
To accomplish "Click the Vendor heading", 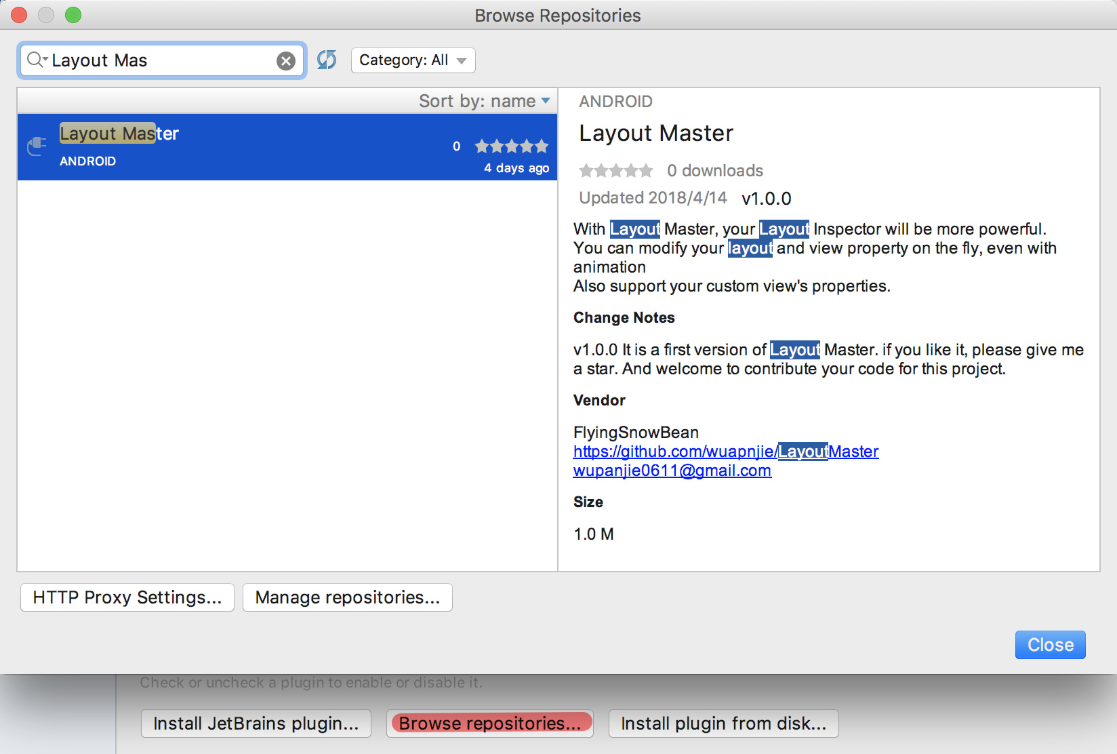I will pyautogui.click(x=599, y=401).
